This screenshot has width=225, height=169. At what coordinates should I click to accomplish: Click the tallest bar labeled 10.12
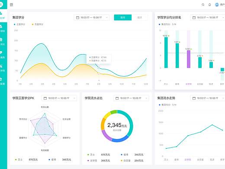coord(166,52)
